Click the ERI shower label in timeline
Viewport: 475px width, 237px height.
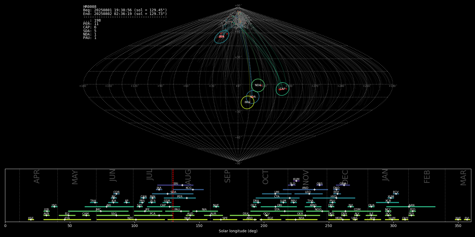(x=176, y=184)
